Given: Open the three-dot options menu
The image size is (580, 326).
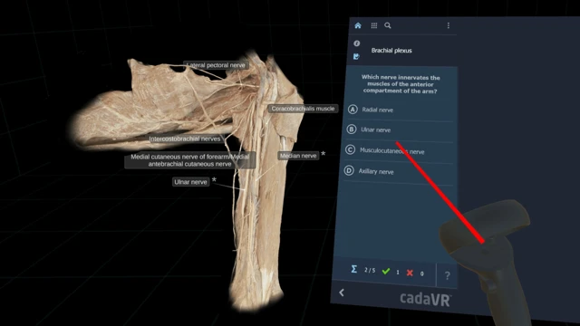Looking at the screenshot, I should click(x=449, y=25).
